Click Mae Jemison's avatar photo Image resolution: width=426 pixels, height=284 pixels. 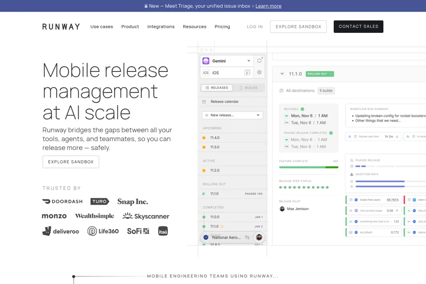pyautogui.click(x=282, y=209)
